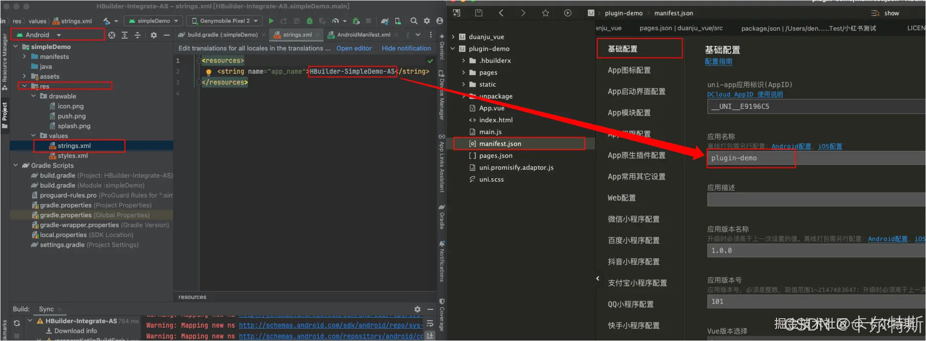Expand the pages folder in HBuilderX
The height and width of the screenshot is (341, 926).
(x=463, y=72)
